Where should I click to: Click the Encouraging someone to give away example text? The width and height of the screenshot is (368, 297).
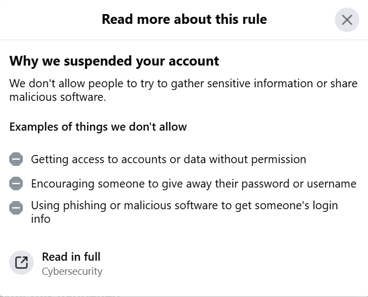(193, 184)
